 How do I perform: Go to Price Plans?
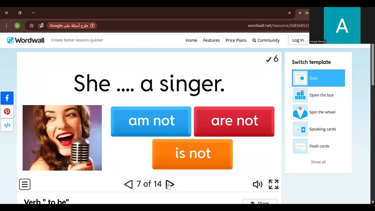pos(236,40)
